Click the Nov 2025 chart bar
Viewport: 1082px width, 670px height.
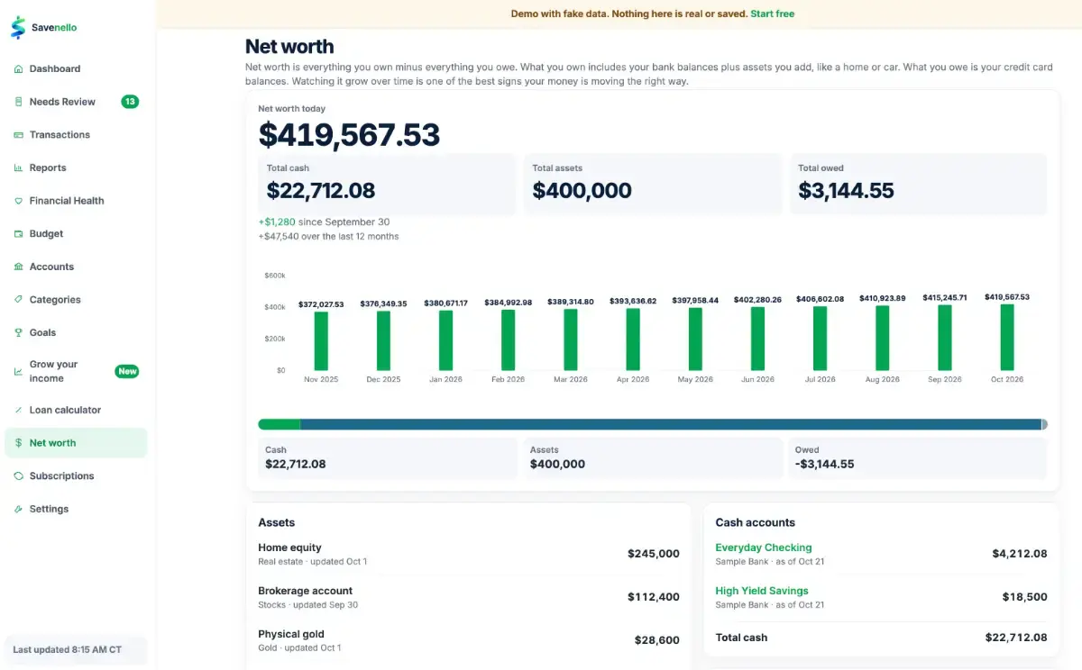(321, 341)
